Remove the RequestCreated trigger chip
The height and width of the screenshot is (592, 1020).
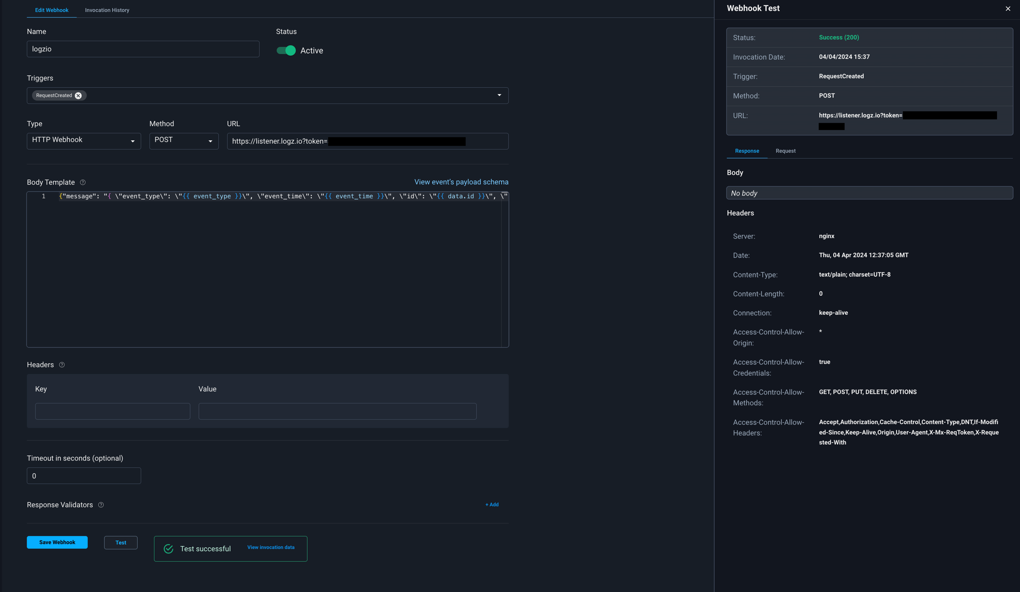pyautogui.click(x=78, y=96)
